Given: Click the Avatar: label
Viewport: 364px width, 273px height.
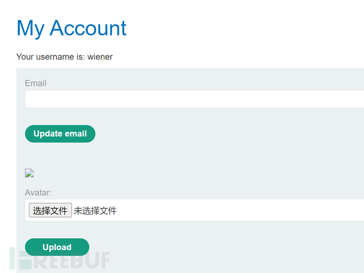Looking at the screenshot, I should pos(39,193).
